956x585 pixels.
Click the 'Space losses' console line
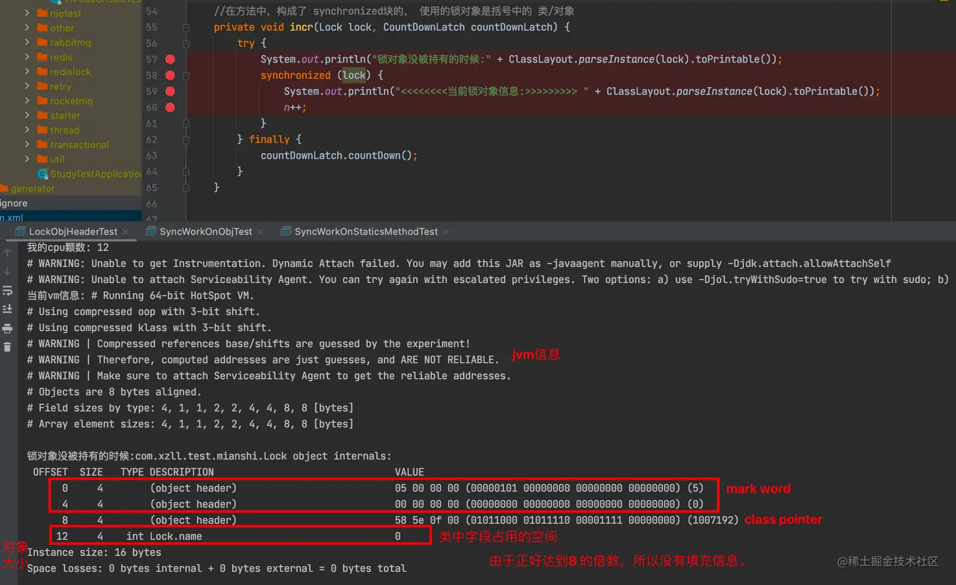(217, 569)
